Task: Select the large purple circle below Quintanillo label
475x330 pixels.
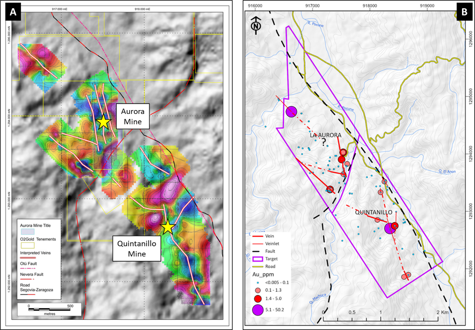Action: coord(390,228)
